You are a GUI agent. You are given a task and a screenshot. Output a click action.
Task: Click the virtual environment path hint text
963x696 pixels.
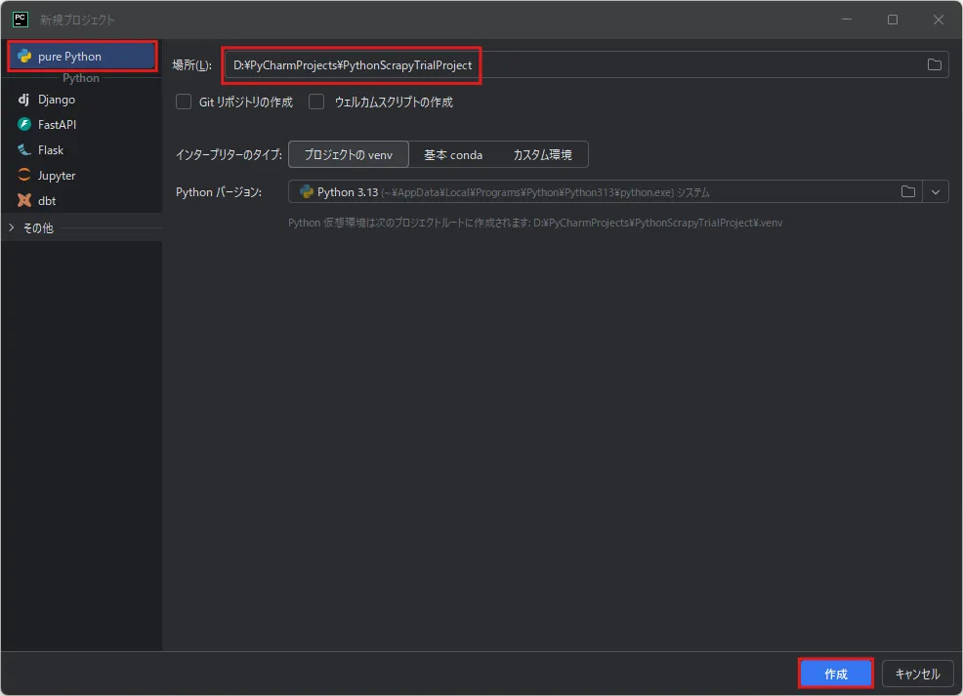(x=535, y=223)
